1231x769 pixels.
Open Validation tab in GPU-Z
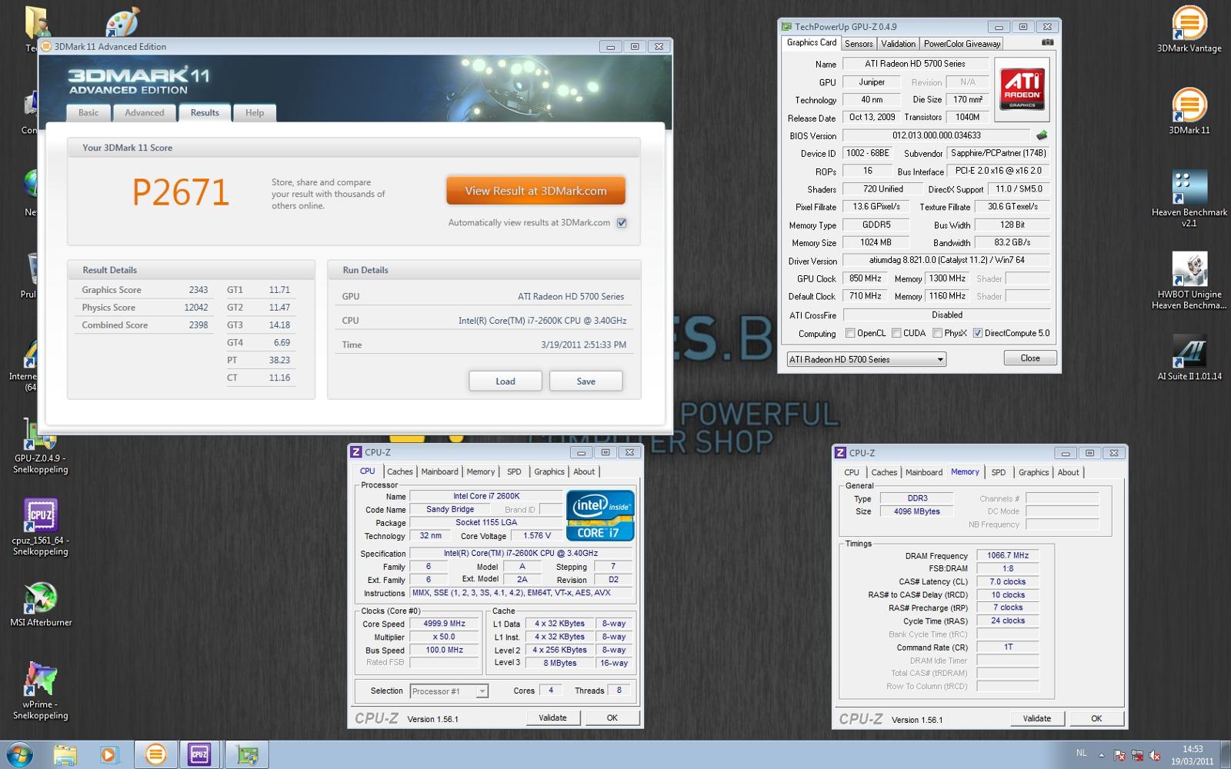point(898,44)
